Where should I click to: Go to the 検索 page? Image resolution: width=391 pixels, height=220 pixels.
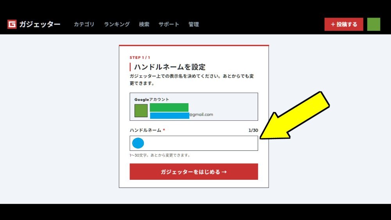tap(144, 24)
